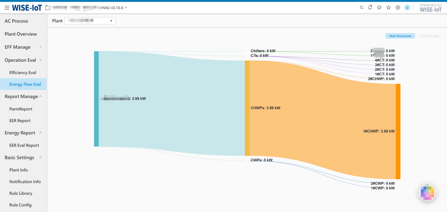Open the settings gear icon

[398, 8]
